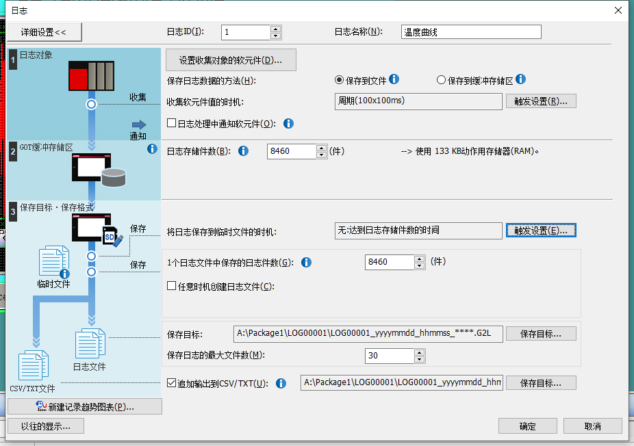This screenshot has width=634, height=446.
Task: Click info icon in GOT缓冲存储区 panel
Action: coord(152,148)
